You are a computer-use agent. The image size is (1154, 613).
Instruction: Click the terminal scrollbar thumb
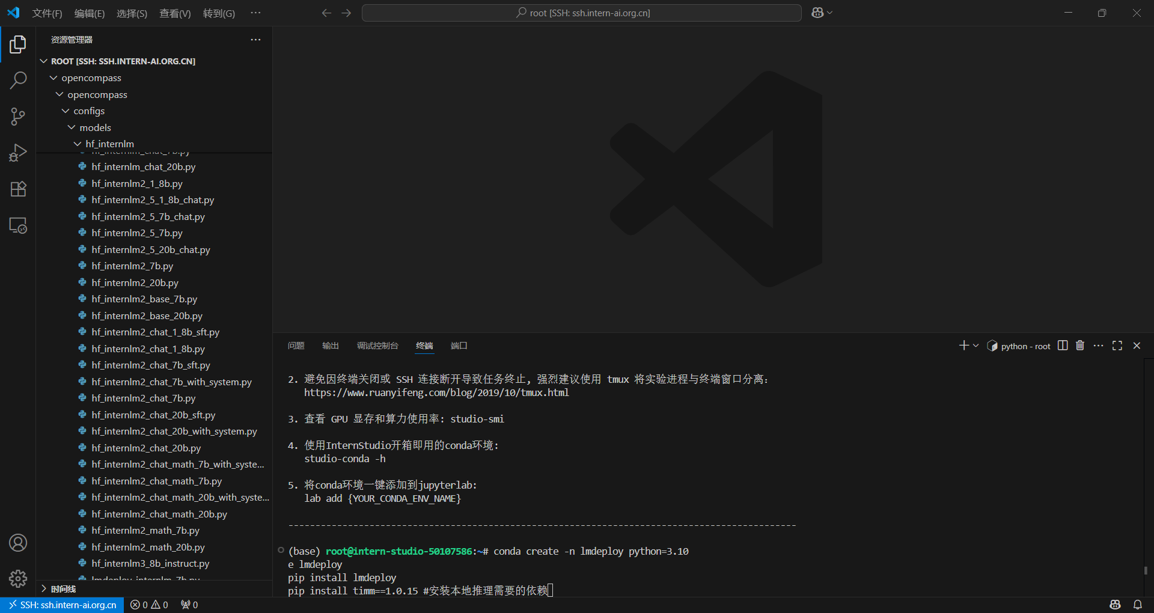[x=1146, y=570]
